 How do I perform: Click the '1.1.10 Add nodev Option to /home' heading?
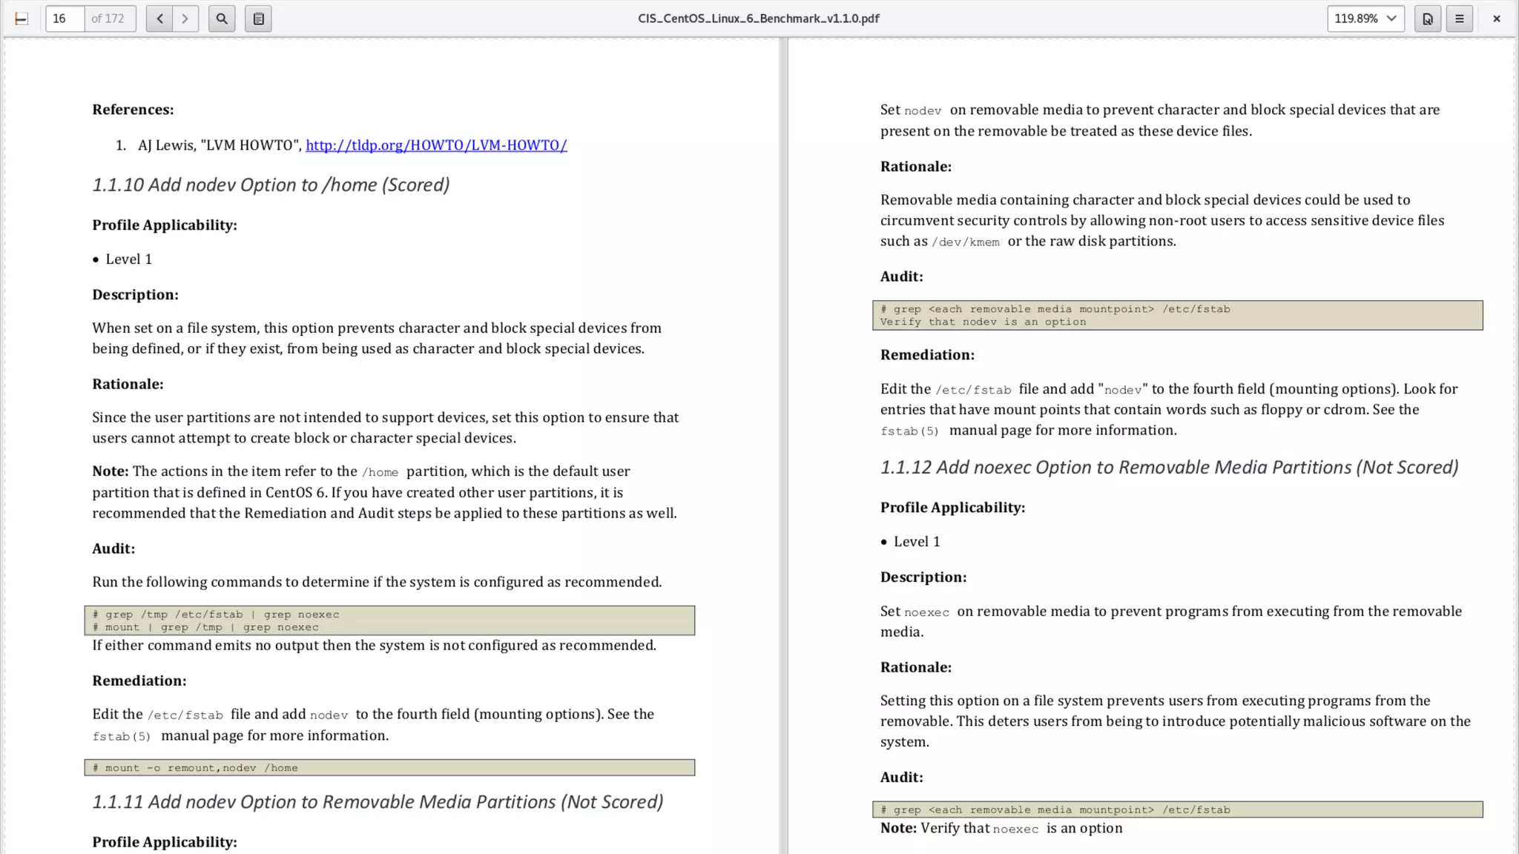[271, 185]
